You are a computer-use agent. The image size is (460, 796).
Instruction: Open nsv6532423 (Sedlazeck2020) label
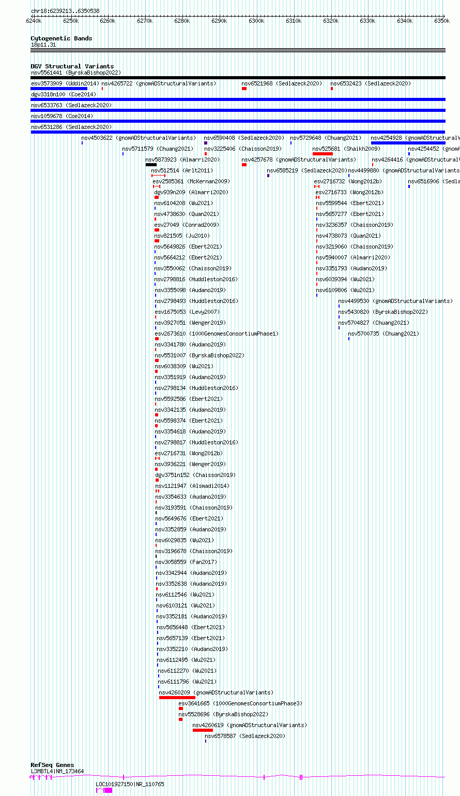[371, 83]
